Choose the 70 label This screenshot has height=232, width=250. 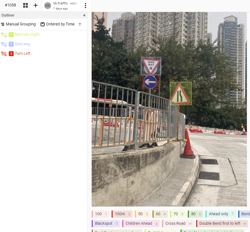click(x=178, y=214)
